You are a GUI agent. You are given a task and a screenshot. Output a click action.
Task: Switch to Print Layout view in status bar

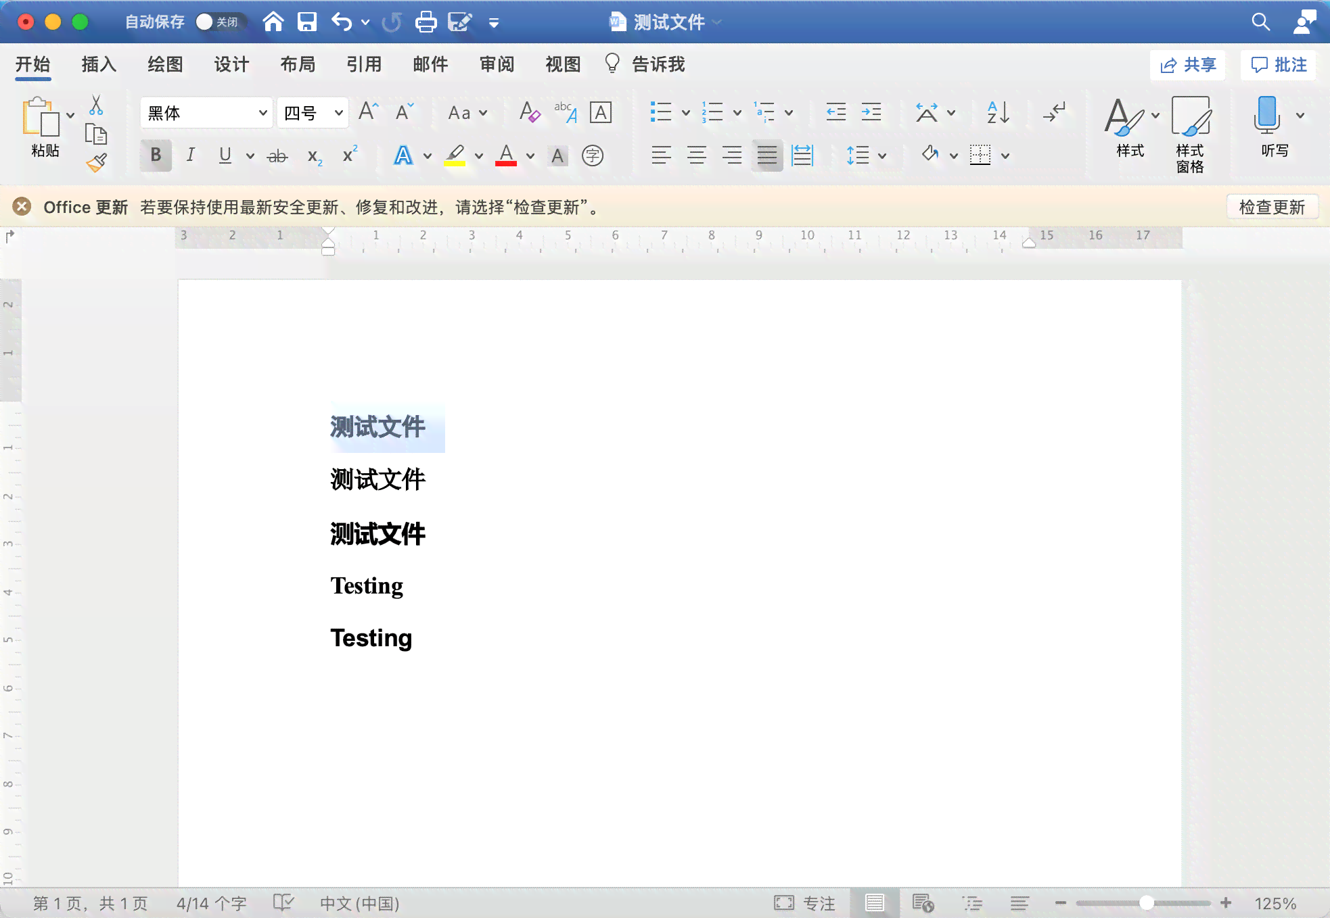point(875,903)
